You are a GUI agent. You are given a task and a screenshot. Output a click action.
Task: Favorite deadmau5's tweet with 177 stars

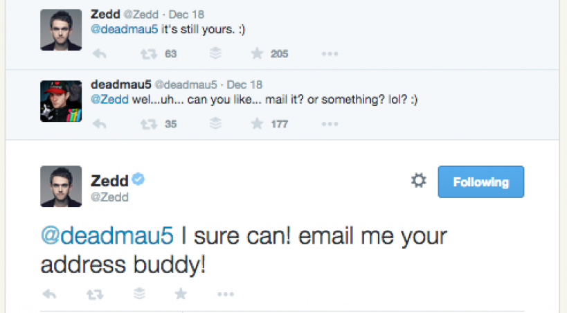tap(257, 125)
